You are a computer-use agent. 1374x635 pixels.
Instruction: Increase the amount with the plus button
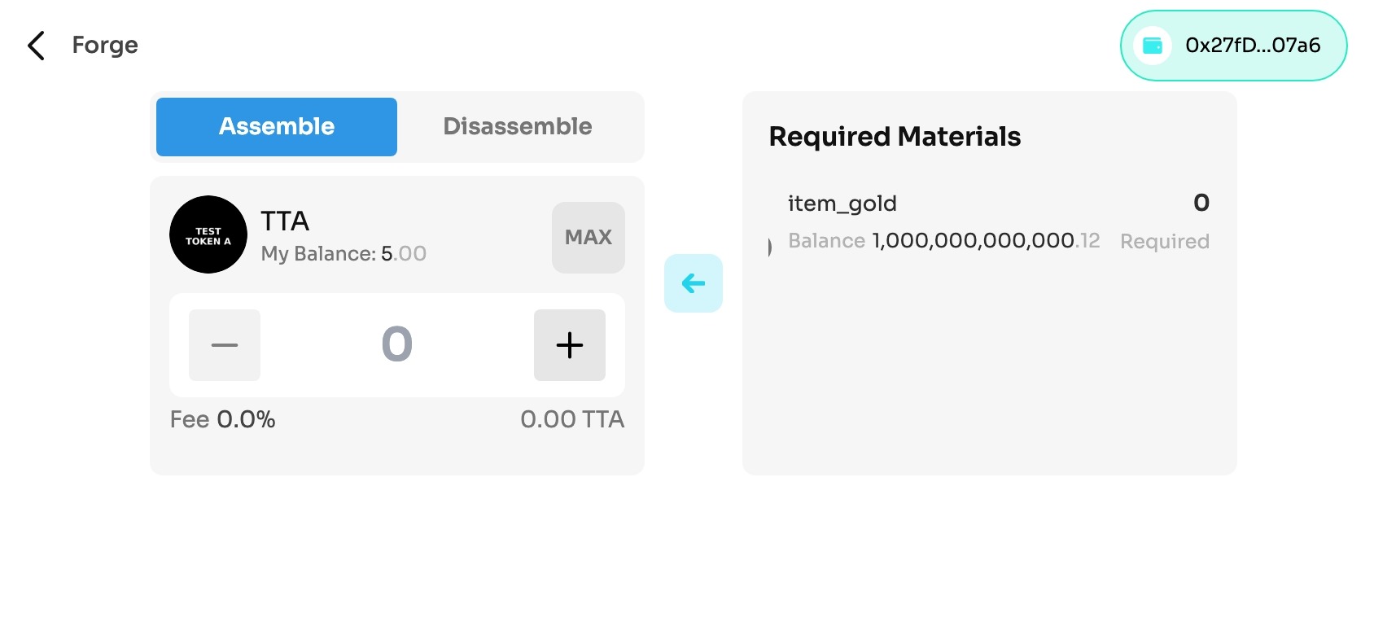[570, 345]
